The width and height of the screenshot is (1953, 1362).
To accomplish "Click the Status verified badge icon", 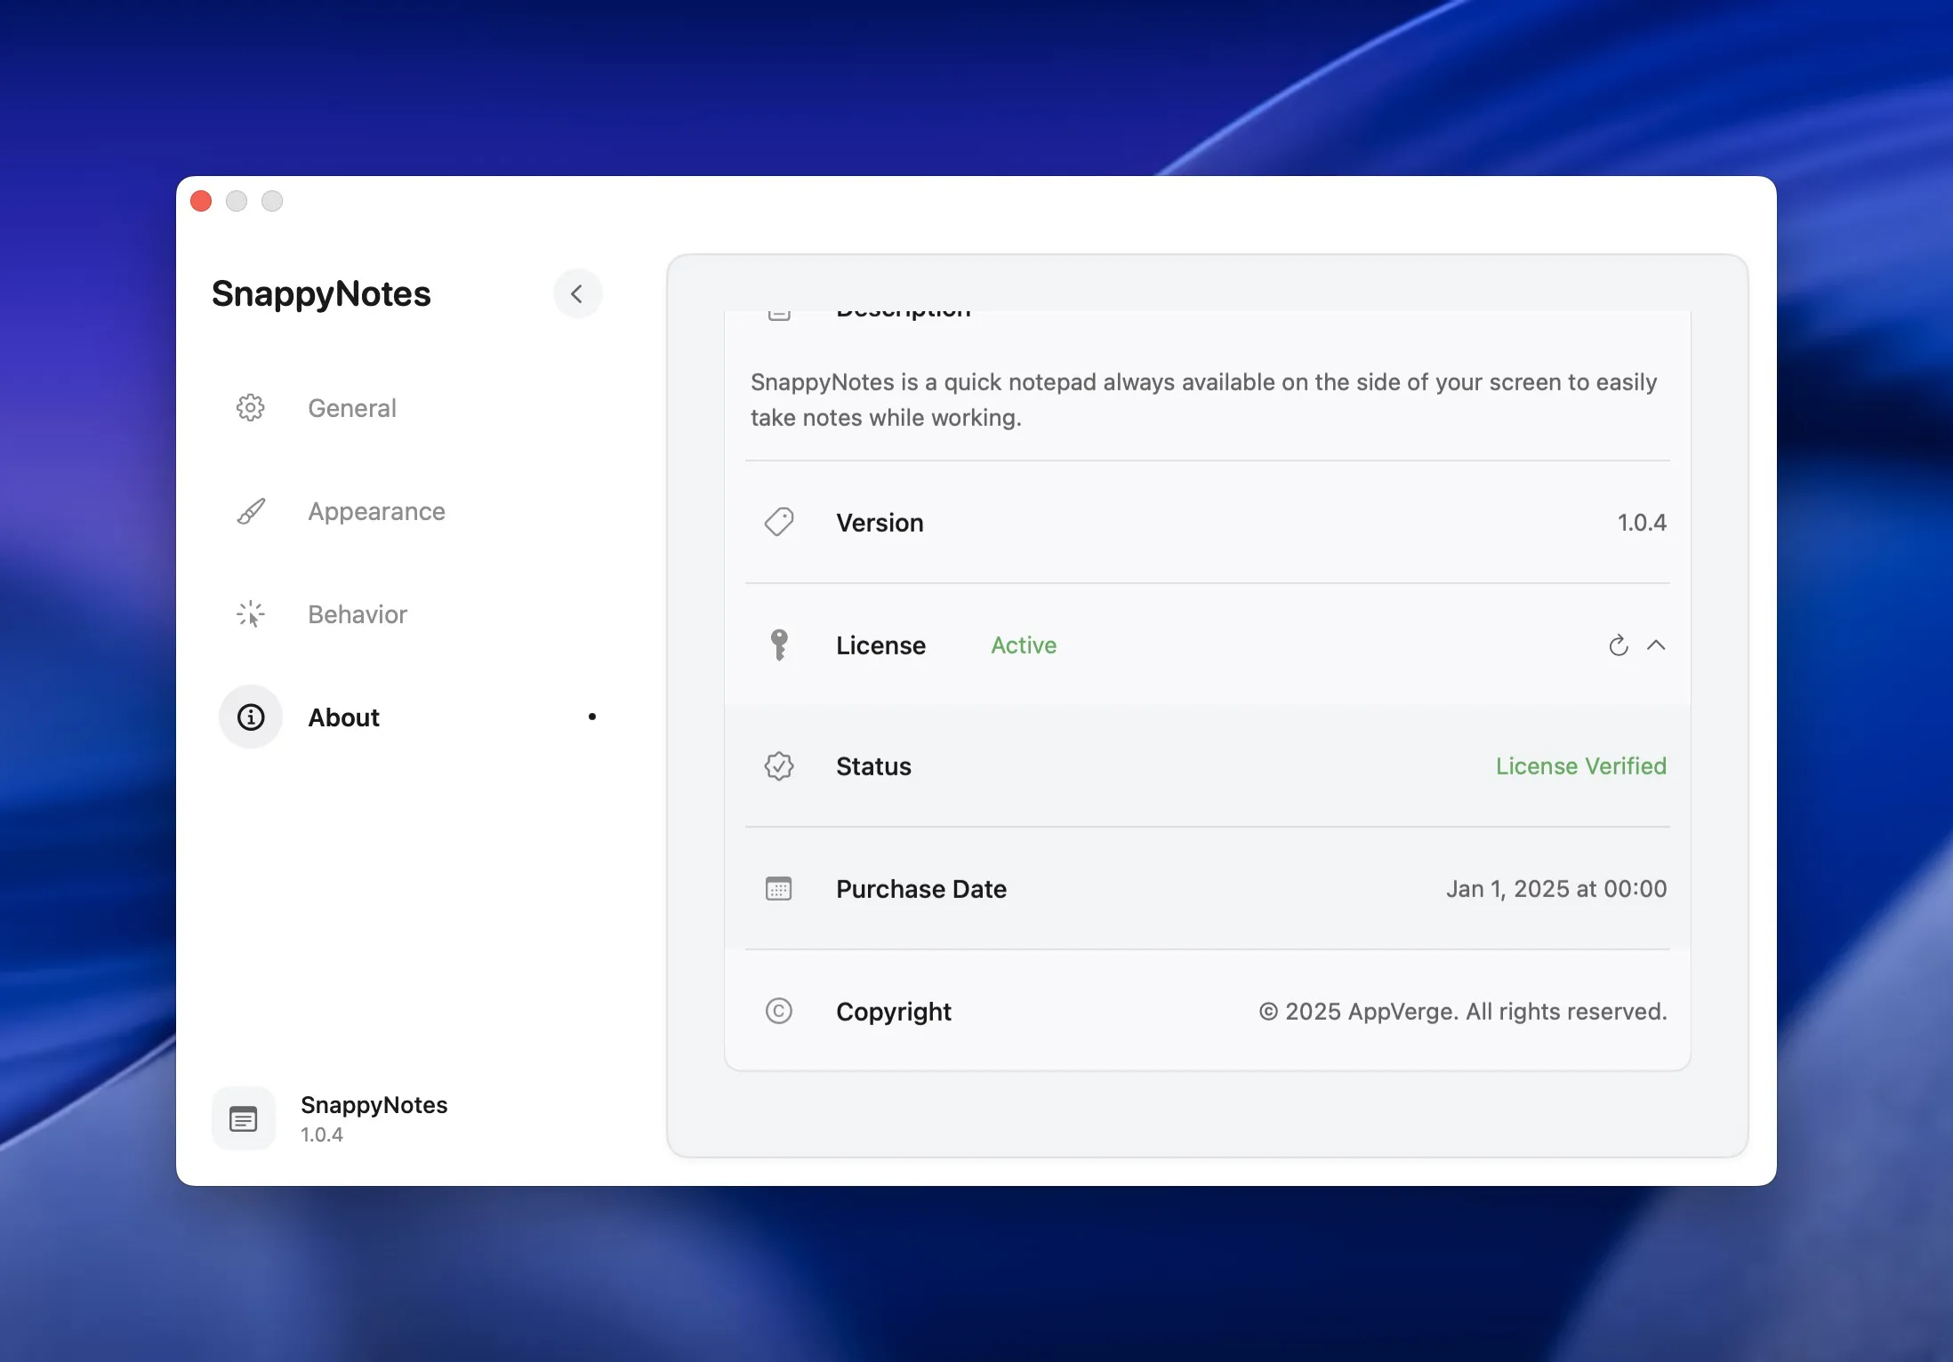I will pos(779,766).
